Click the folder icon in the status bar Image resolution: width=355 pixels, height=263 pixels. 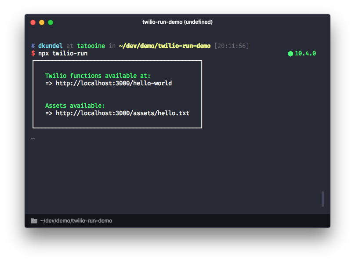[x=34, y=221]
